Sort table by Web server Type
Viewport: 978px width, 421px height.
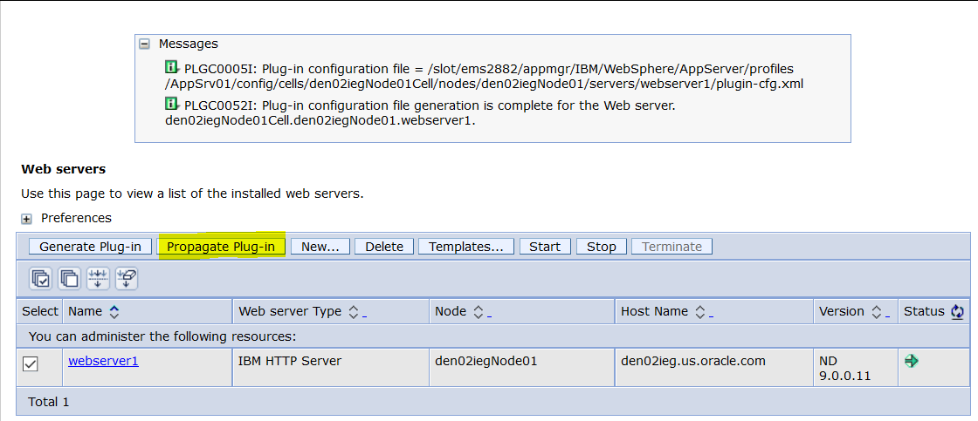(x=354, y=311)
